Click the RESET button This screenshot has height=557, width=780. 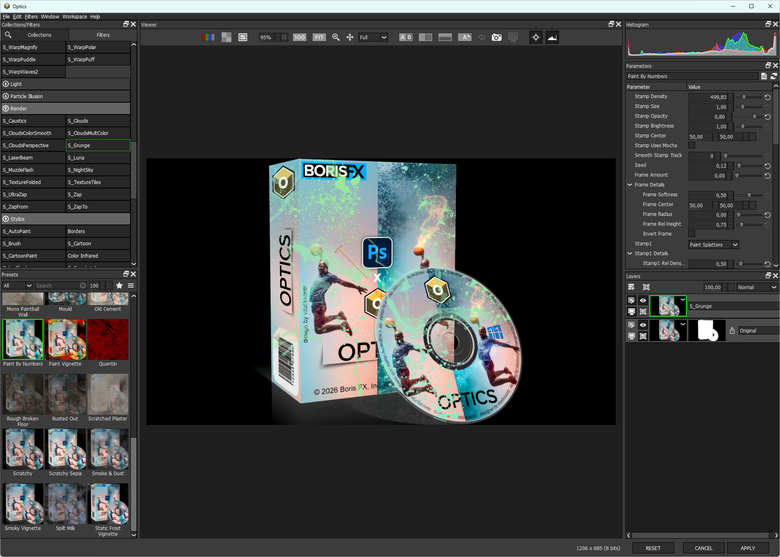(x=653, y=548)
